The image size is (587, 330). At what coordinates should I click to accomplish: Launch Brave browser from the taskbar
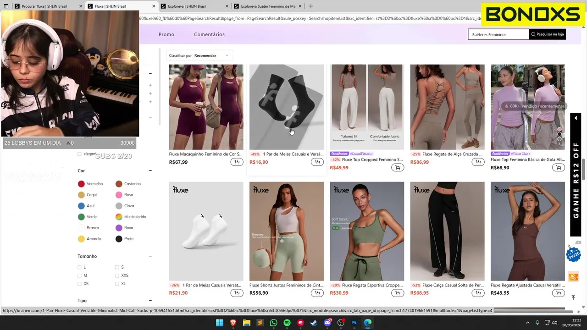[233, 323]
